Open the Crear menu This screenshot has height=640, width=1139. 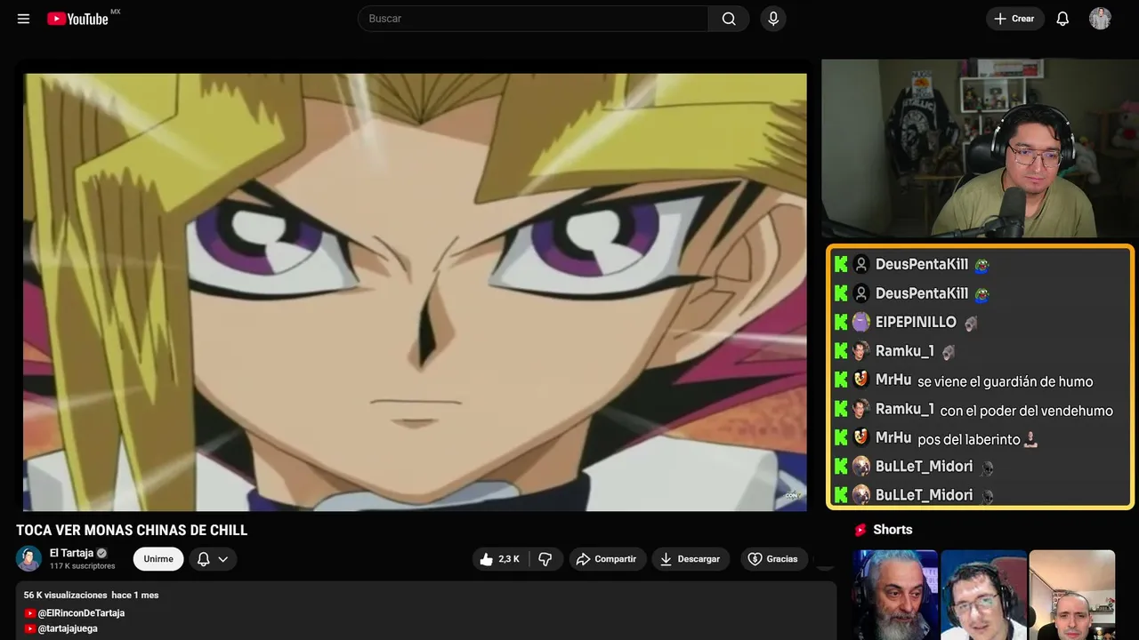coord(1015,19)
